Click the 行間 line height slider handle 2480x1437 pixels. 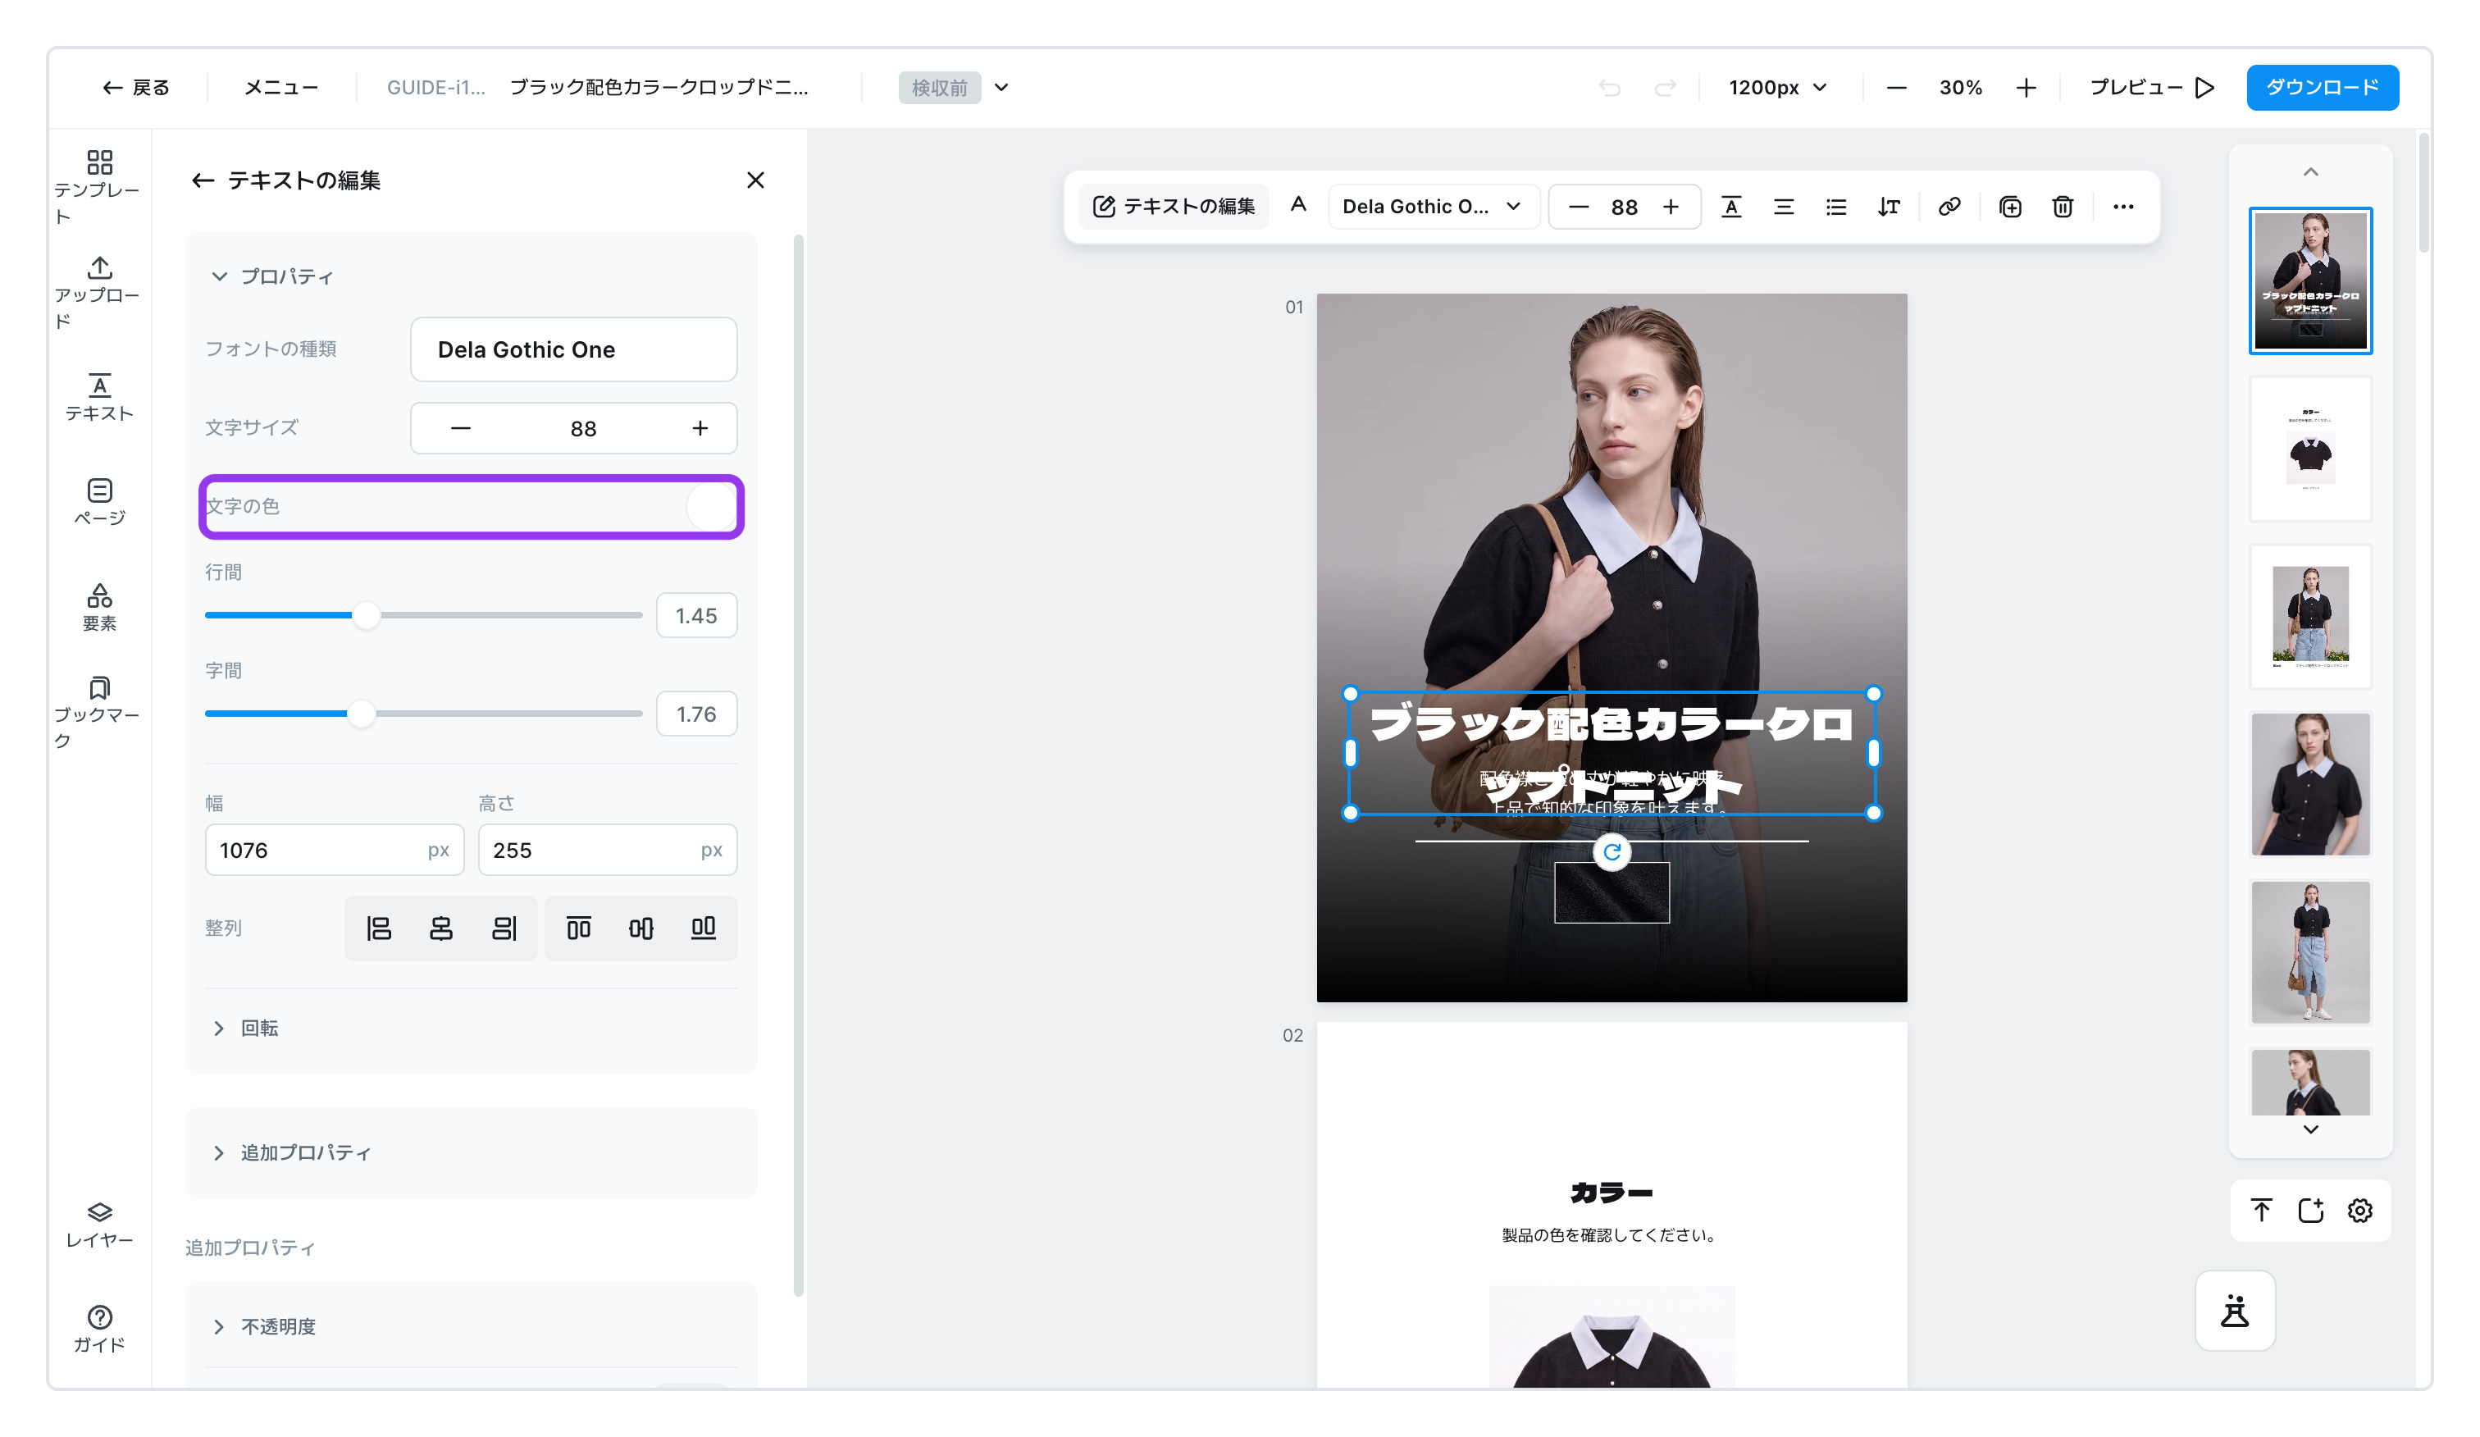tap(365, 615)
